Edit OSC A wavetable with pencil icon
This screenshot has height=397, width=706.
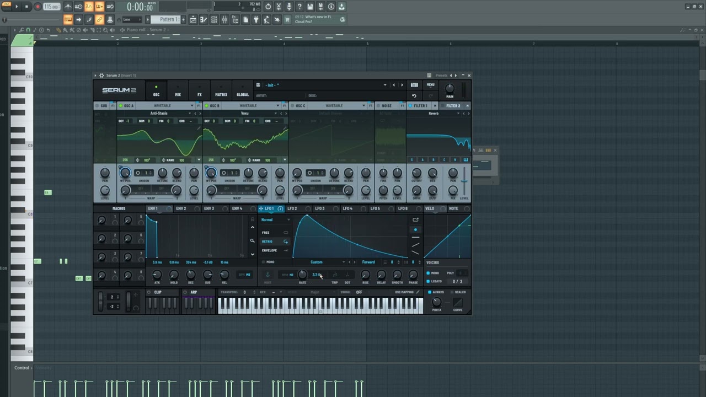tap(200, 128)
